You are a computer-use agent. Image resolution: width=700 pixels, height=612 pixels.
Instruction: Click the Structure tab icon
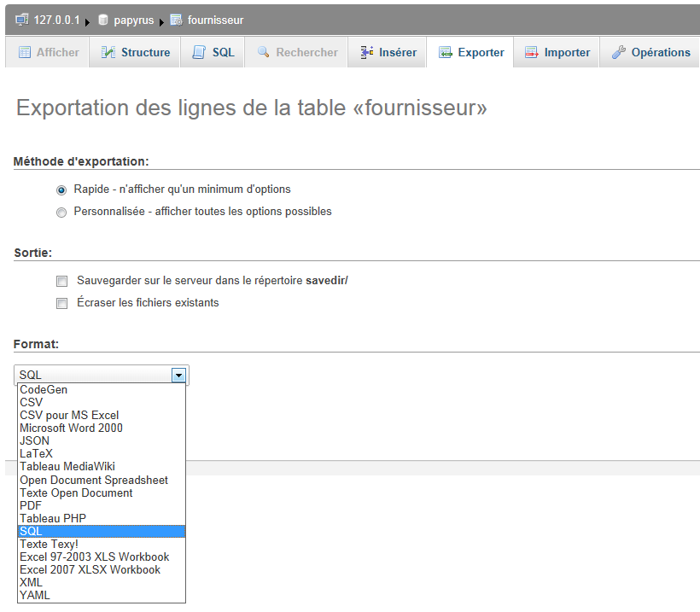(x=108, y=52)
